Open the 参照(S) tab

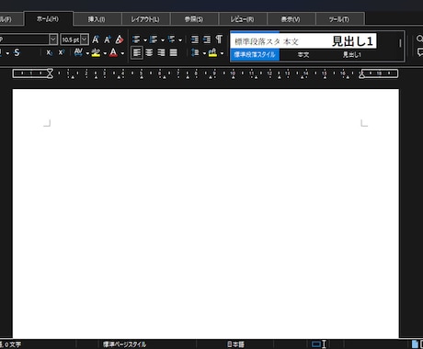point(194,19)
